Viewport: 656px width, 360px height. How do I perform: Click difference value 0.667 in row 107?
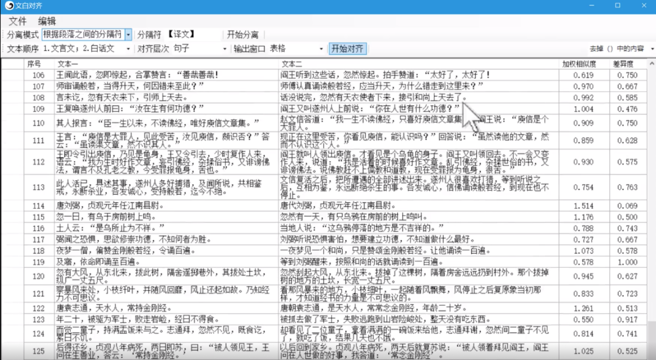[x=627, y=87]
